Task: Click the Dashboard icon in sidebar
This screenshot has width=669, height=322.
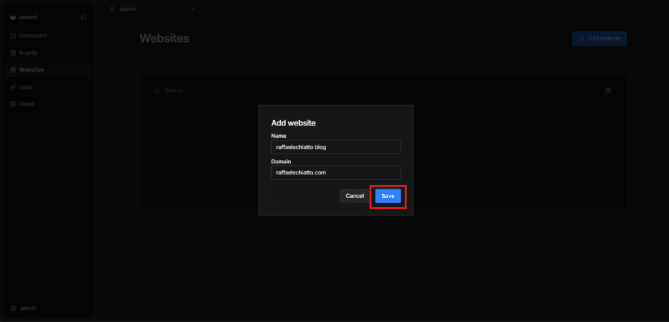Action: pos(13,36)
